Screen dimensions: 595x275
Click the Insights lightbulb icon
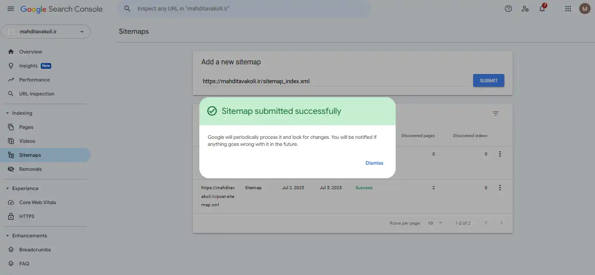pyautogui.click(x=11, y=66)
